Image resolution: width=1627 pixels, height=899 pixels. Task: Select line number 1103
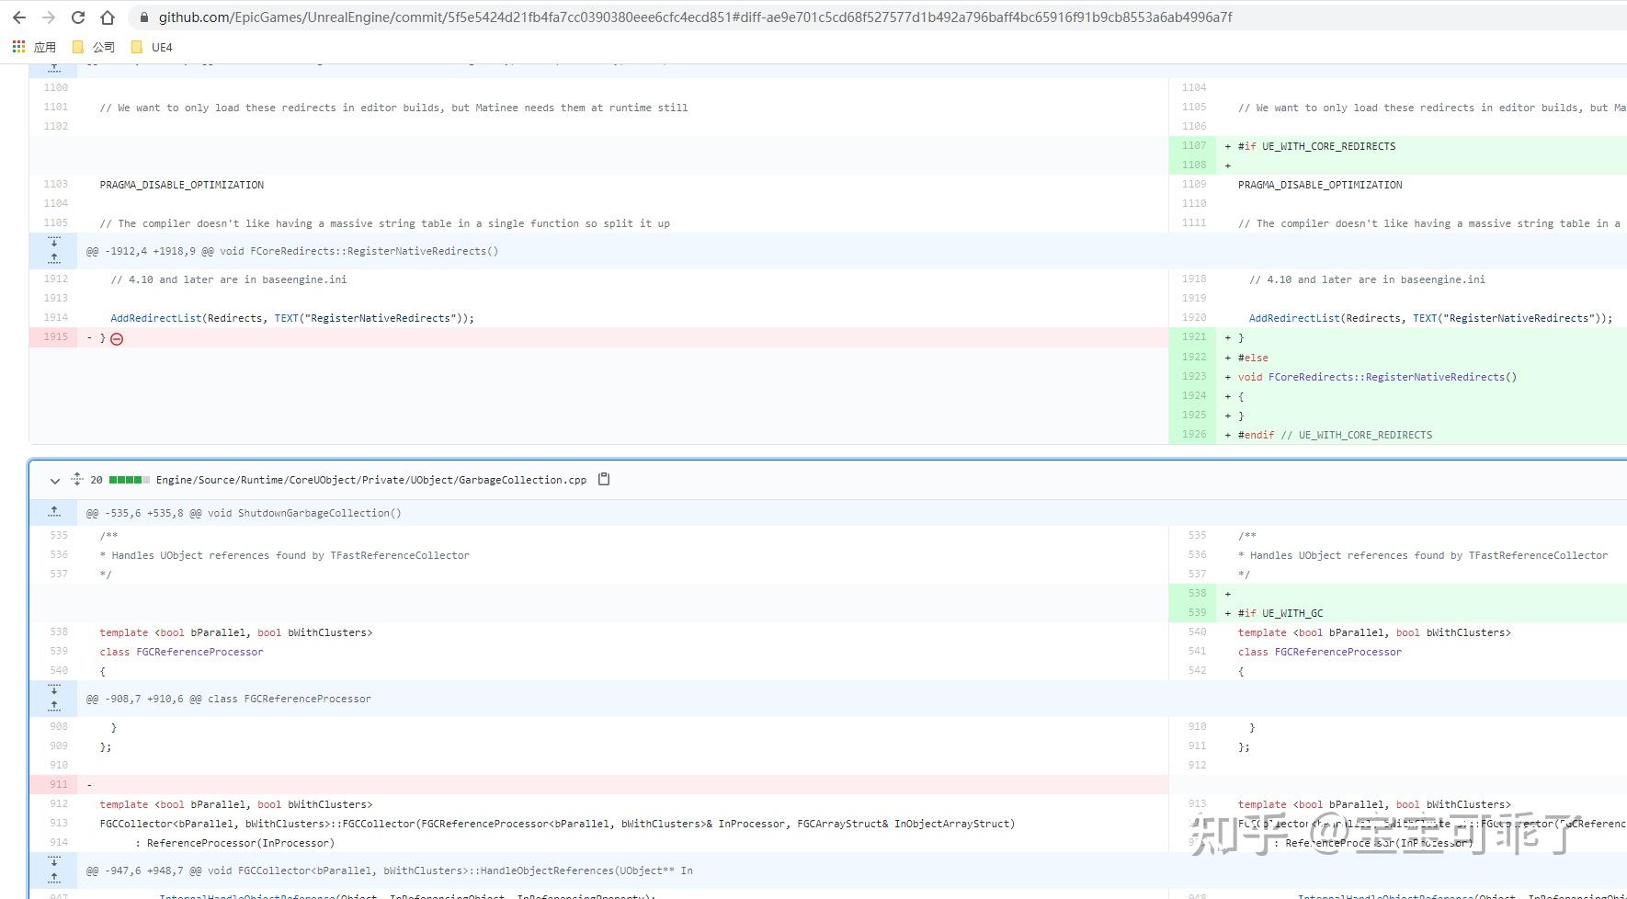pyautogui.click(x=56, y=184)
